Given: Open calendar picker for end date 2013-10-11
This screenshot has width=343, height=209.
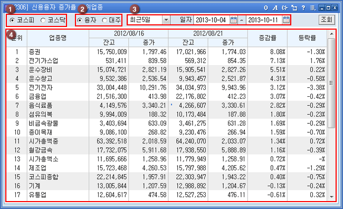Looking at the screenshot, I should tap(286, 20).
